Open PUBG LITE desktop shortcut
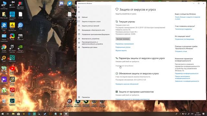The width and height of the screenshot is (207, 116). (20, 37)
